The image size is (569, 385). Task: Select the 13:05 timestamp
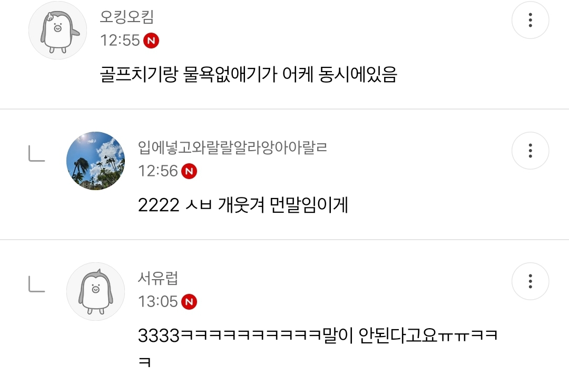[158, 302]
